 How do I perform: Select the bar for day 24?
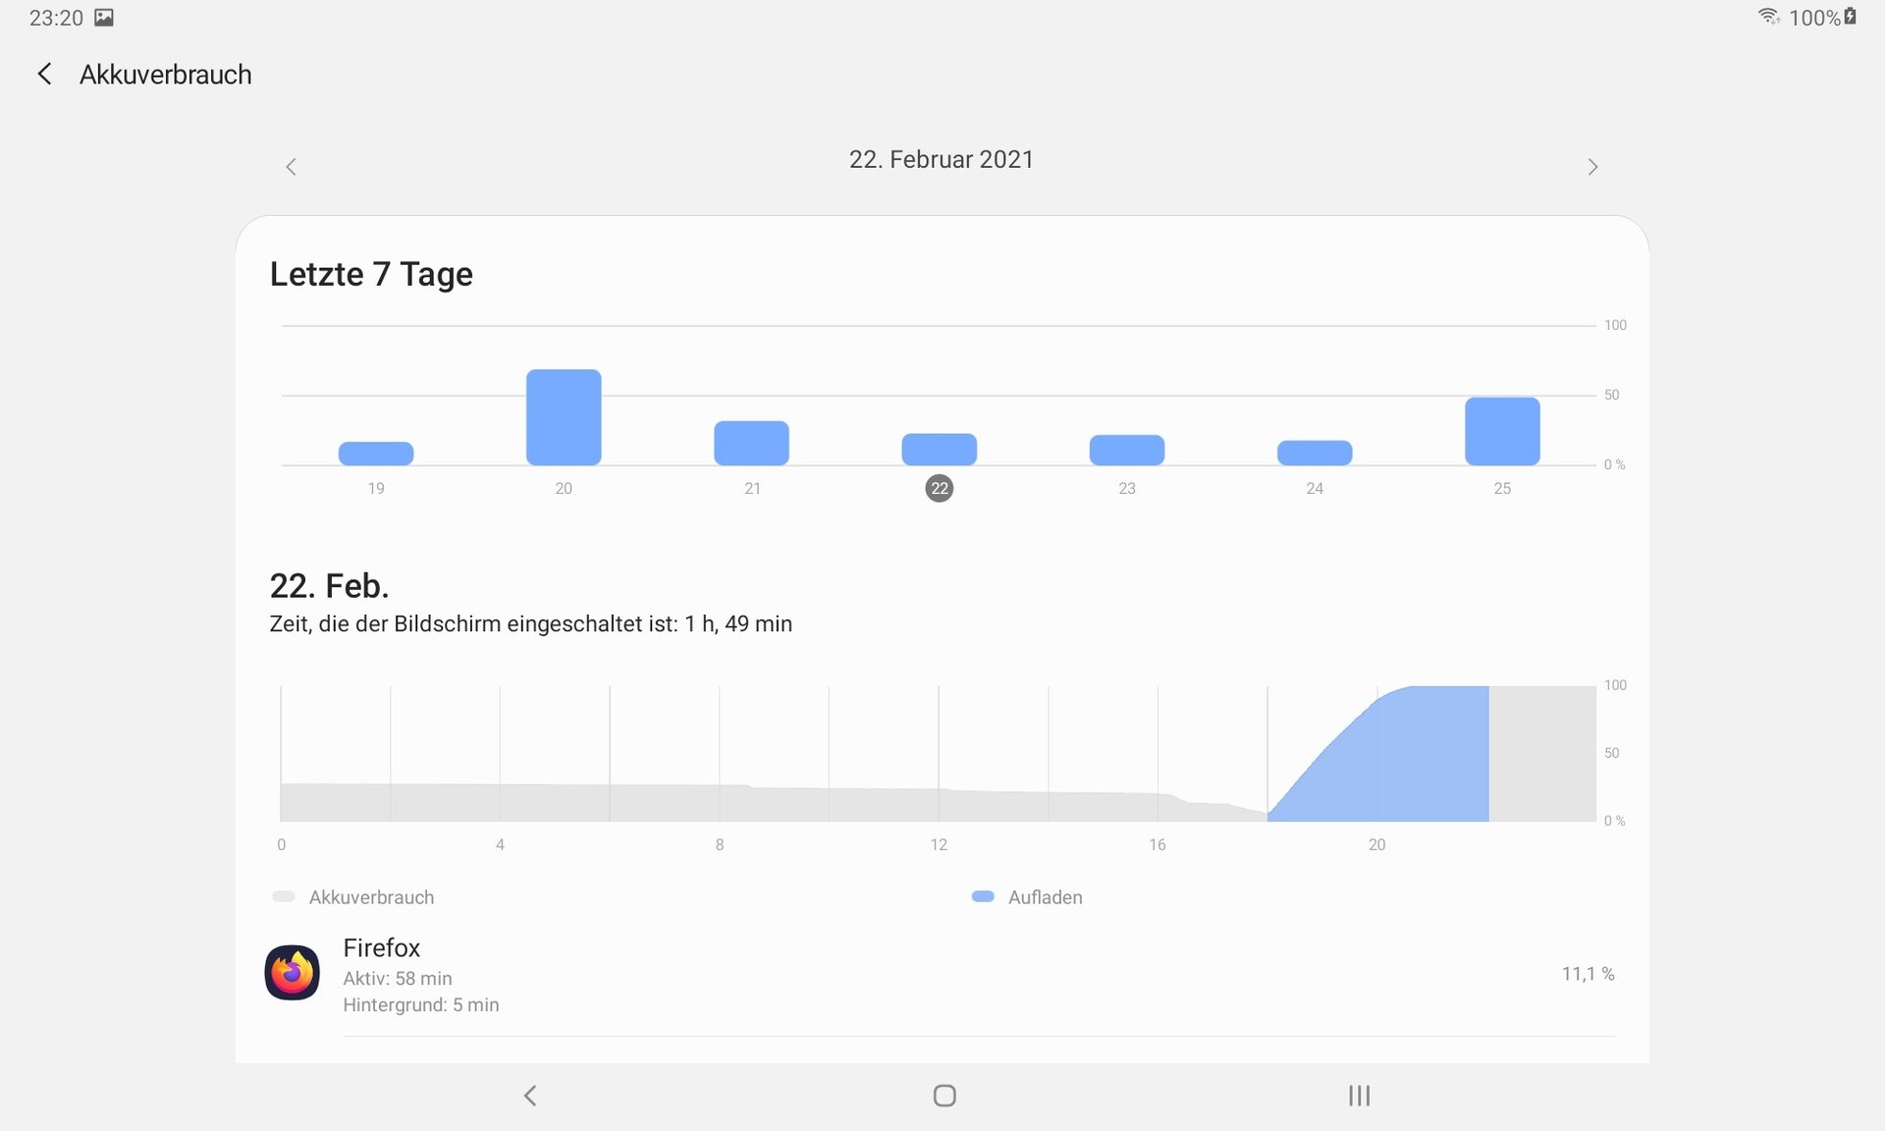(x=1315, y=453)
